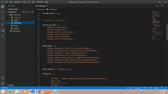Select settings.py in the file tree
Image resolution: width=168 pixels, height=94 pixels.
click(x=20, y=23)
